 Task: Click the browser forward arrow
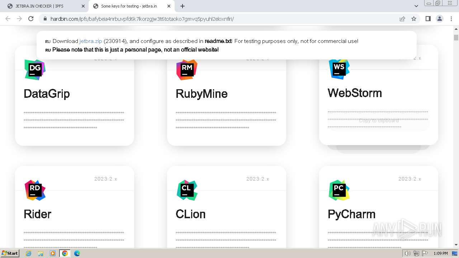pos(19,19)
